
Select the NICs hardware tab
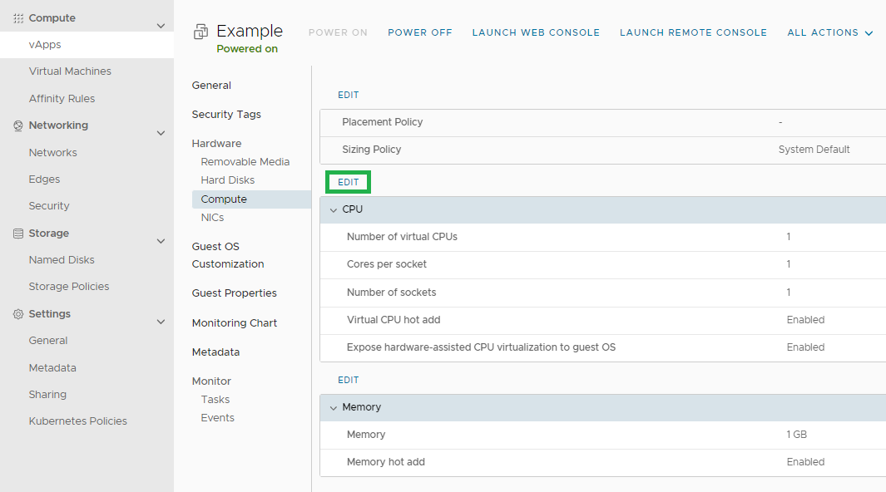click(x=212, y=217)
